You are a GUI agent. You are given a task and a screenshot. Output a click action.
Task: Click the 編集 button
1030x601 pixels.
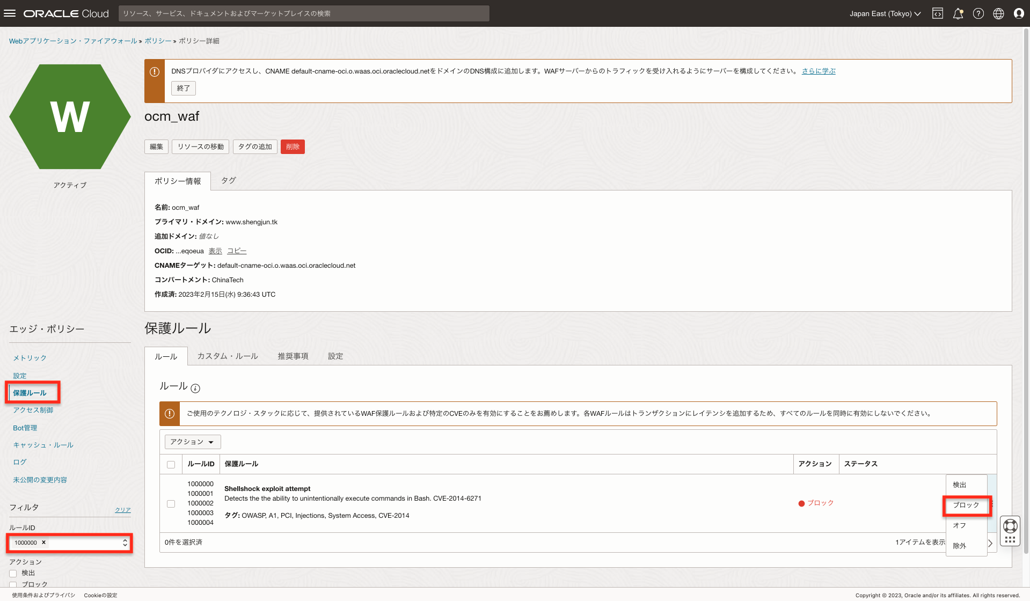coord(156,147)
